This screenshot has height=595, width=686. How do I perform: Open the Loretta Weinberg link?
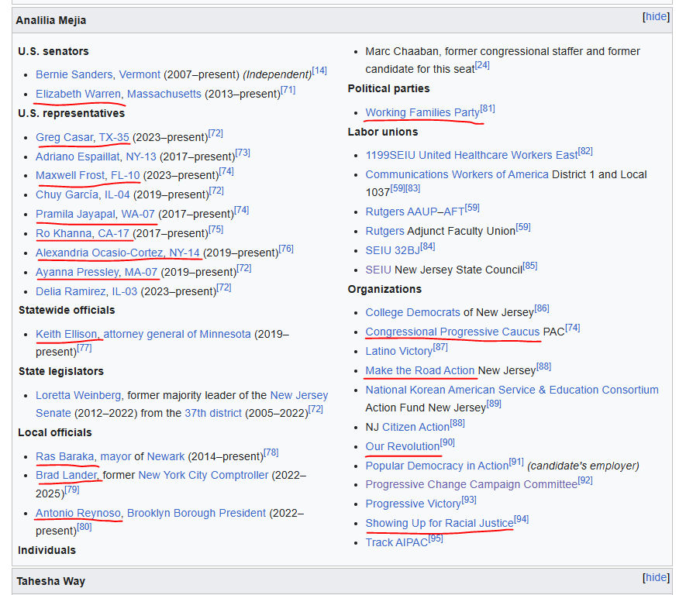[78, 395]
